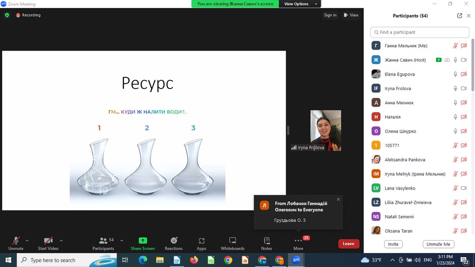Open Firefox from the Windows taskbar

pos(194,260)
